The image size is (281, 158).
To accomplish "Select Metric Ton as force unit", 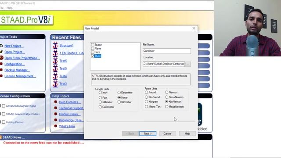I will coord(146,107).
